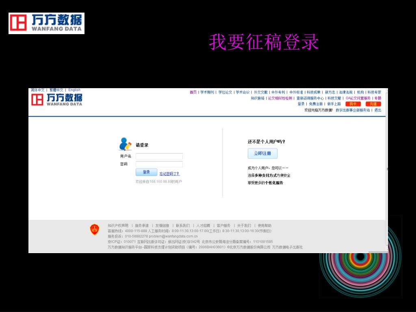The image size is (416, 312).
Task: Open 新方志 in the top navigation
Action: click(x=330, y=92)
